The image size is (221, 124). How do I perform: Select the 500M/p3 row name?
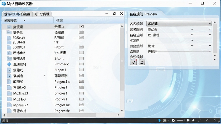(19, 47)
